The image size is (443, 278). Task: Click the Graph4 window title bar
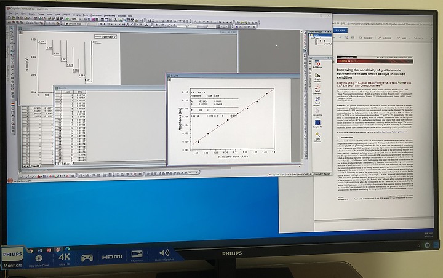233,76
